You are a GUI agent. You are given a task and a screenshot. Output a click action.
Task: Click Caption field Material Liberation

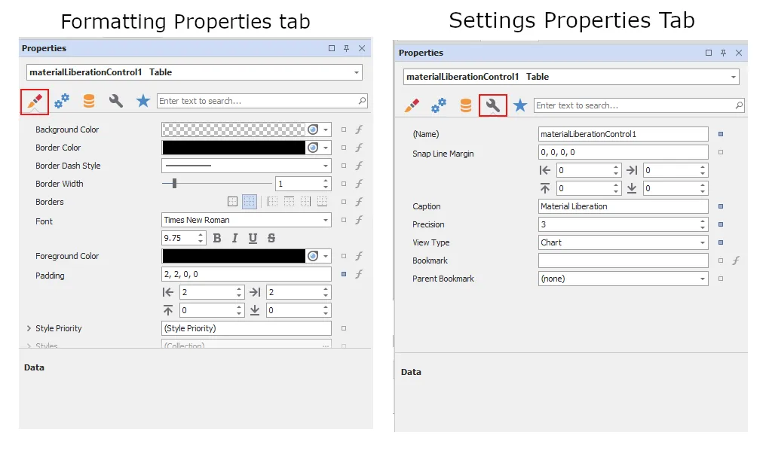(x=623, y=206)
